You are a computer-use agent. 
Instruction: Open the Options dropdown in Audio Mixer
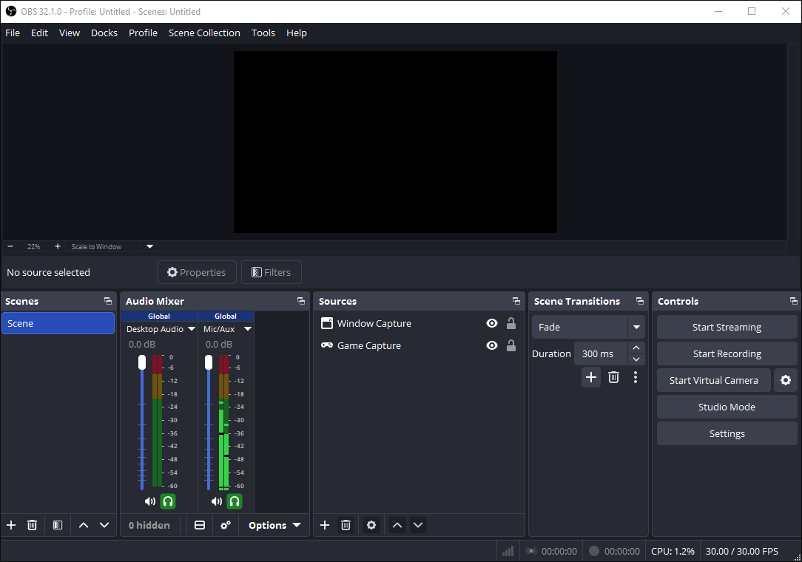click(x=273, y=525)
